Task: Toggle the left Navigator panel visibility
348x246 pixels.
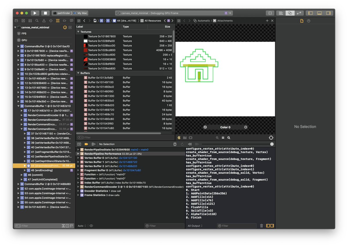Action: coord(310,13)
